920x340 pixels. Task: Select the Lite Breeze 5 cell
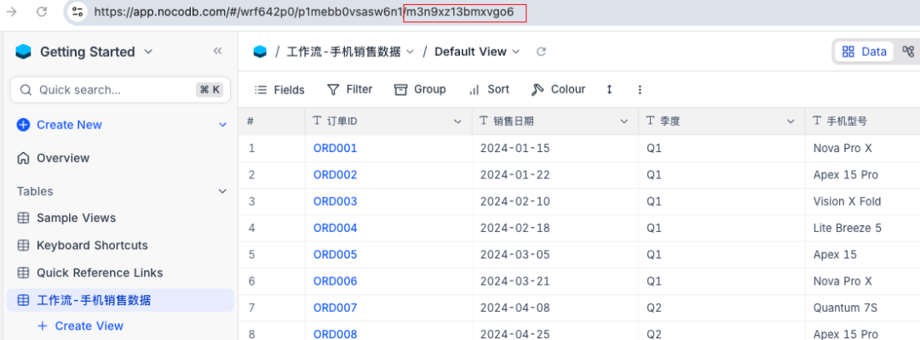point(862,228)
